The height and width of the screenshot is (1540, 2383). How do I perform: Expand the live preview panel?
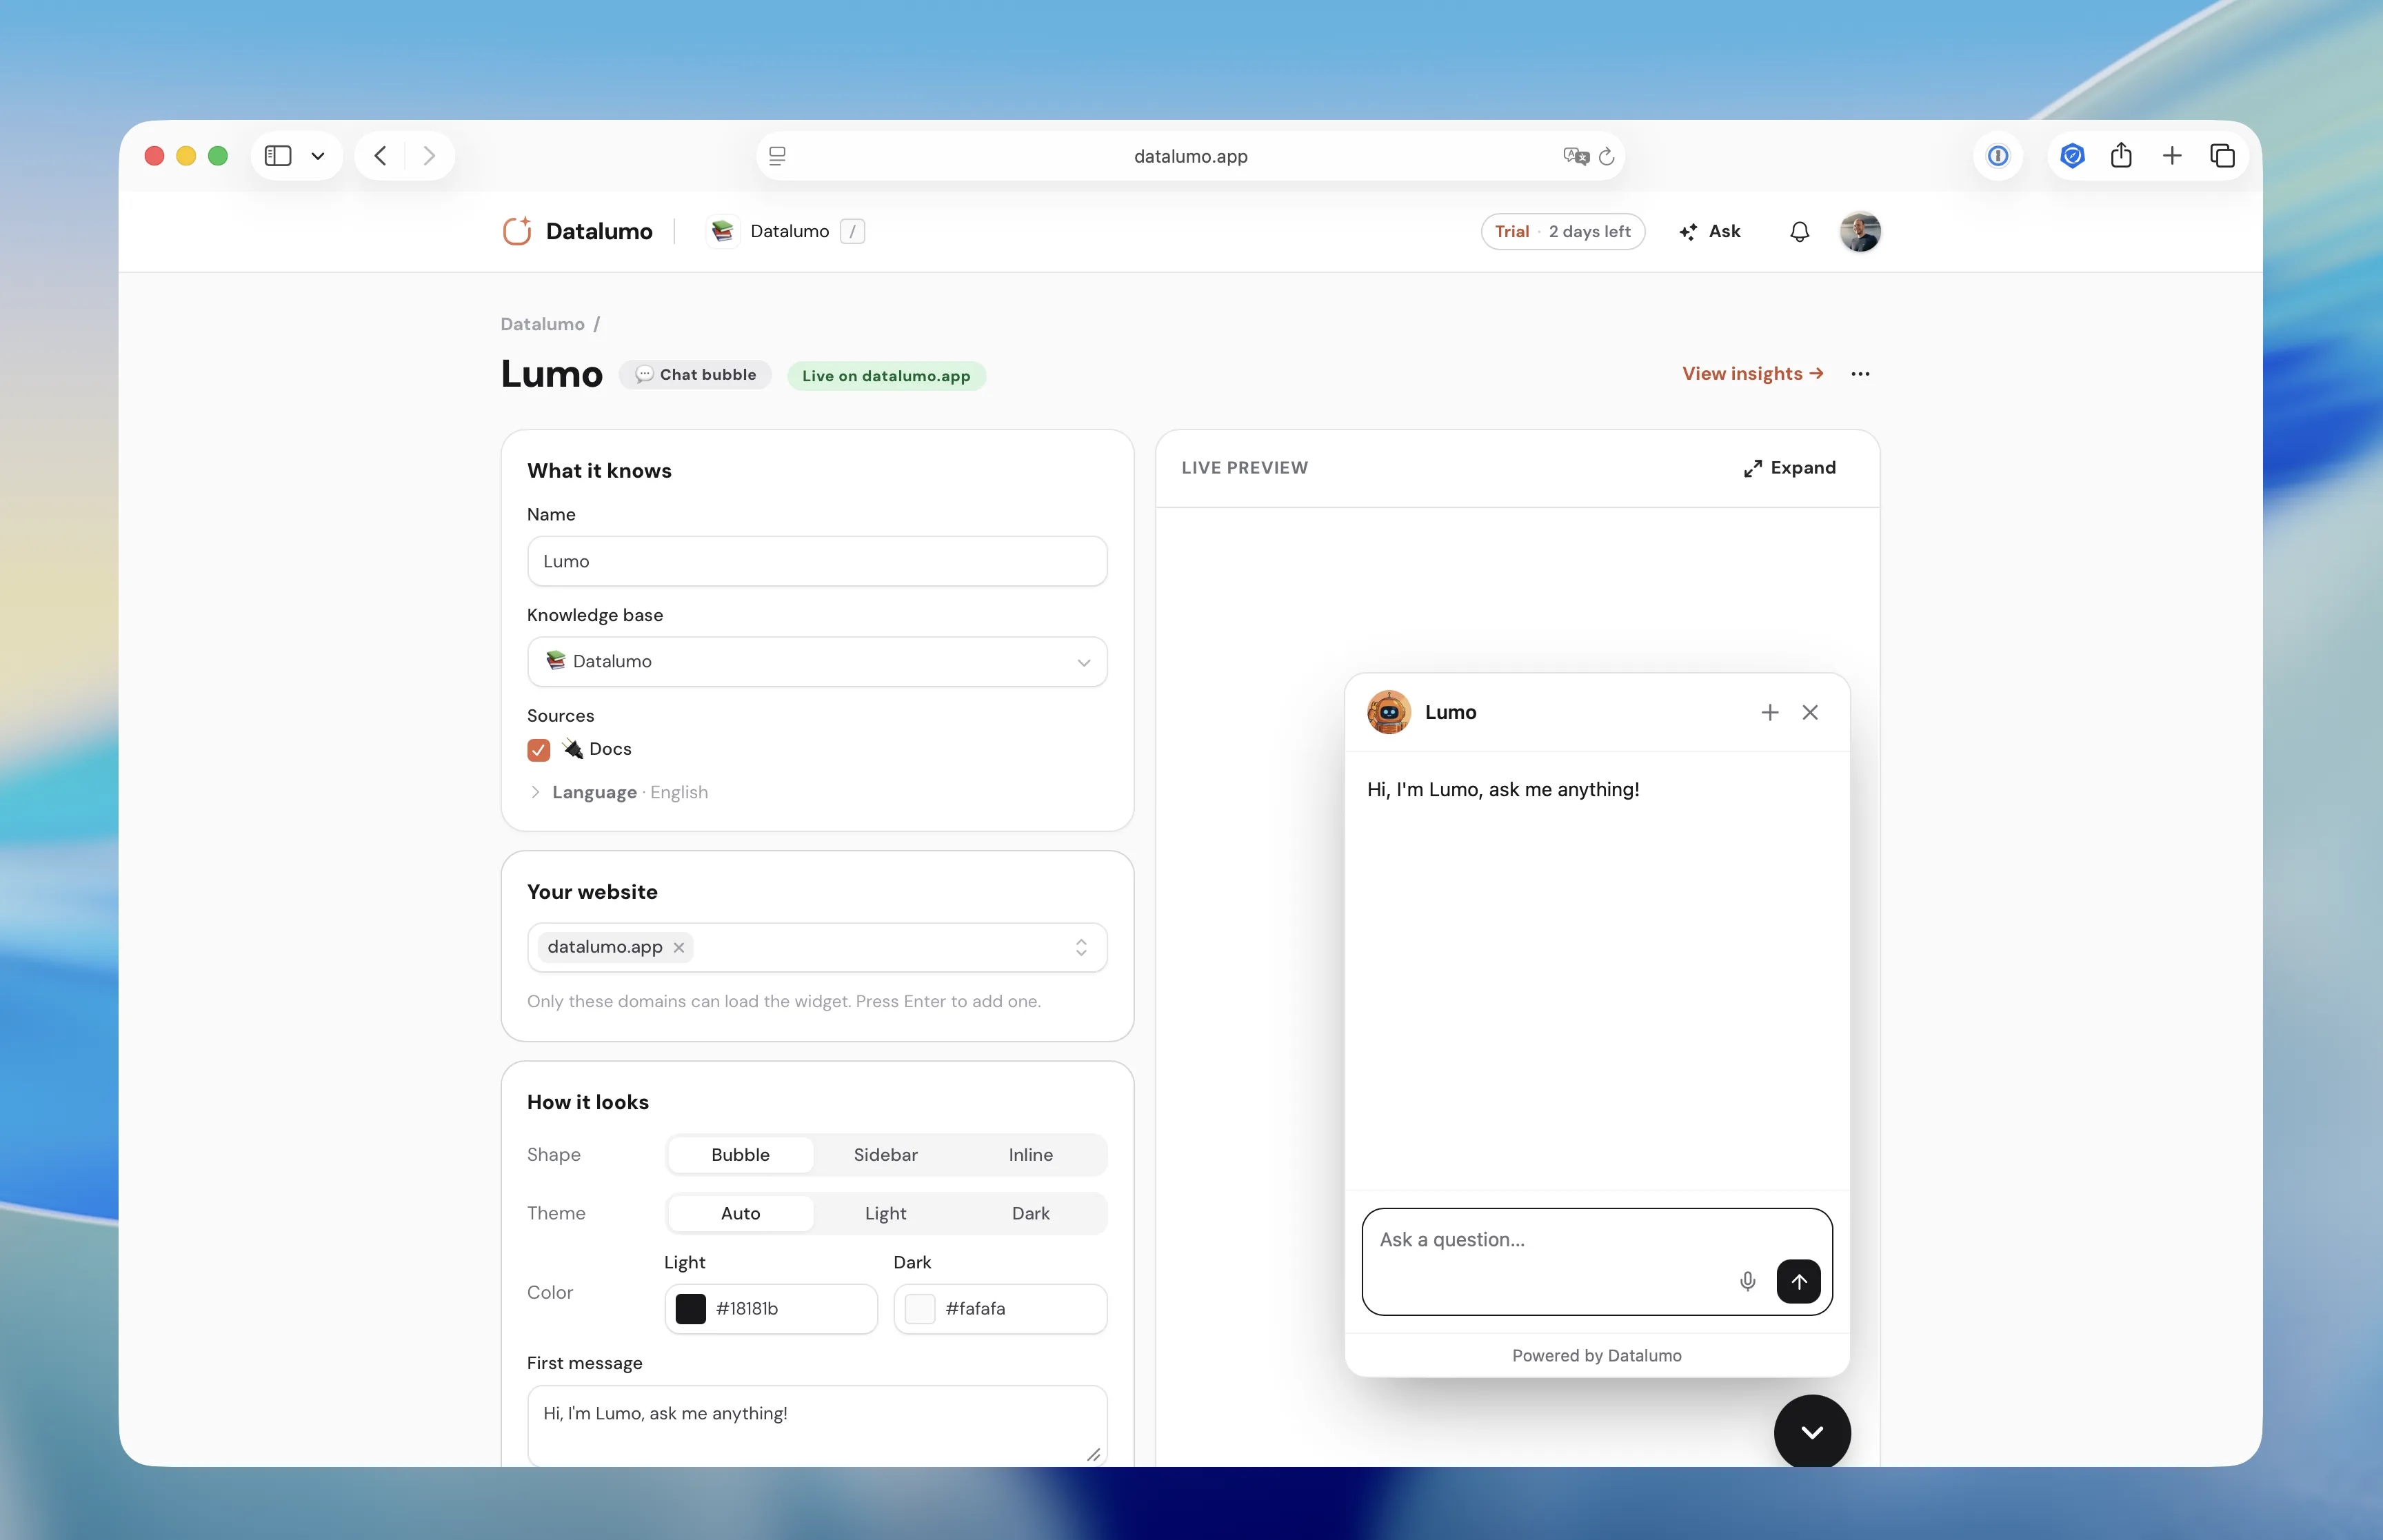coord(1790,468)
